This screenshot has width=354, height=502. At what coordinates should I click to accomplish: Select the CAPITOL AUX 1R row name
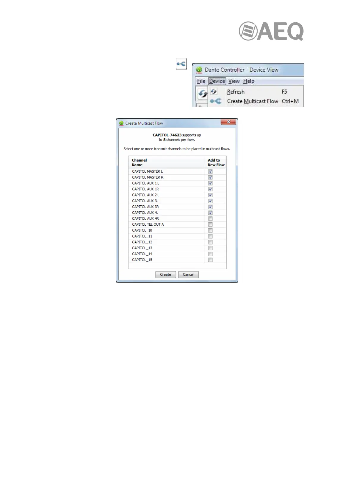click(x=145, y=189)
